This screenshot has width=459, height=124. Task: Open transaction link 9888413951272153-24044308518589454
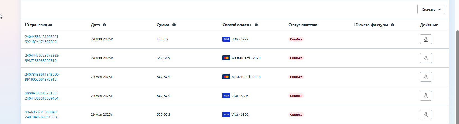coord(42,96)
